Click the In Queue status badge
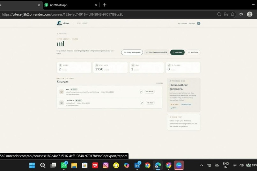Image resolution: width=257 pixels, height=171 pixels. coord(174,104)
